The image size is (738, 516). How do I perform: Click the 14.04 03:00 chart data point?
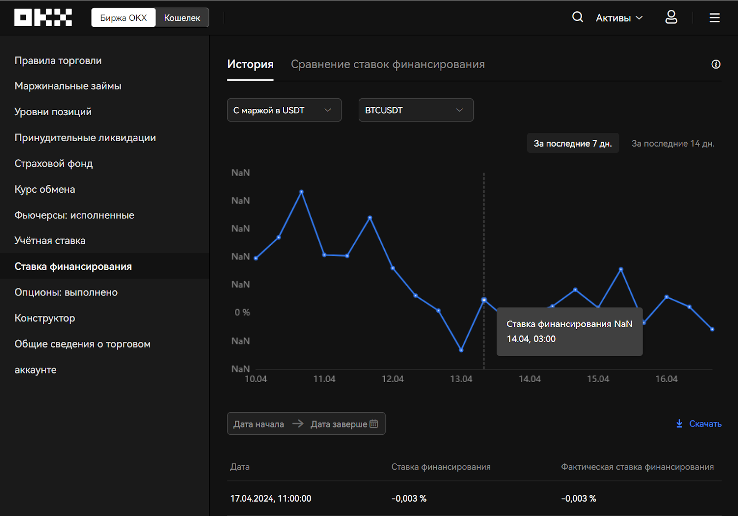tap(484, 300)
